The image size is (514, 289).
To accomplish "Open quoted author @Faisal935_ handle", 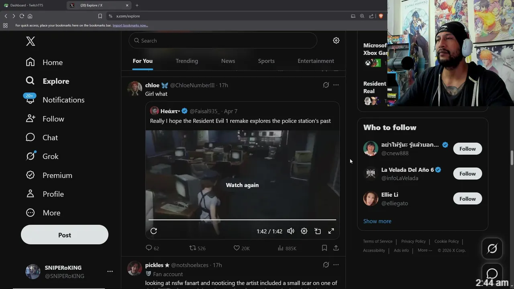I will 205,111.
